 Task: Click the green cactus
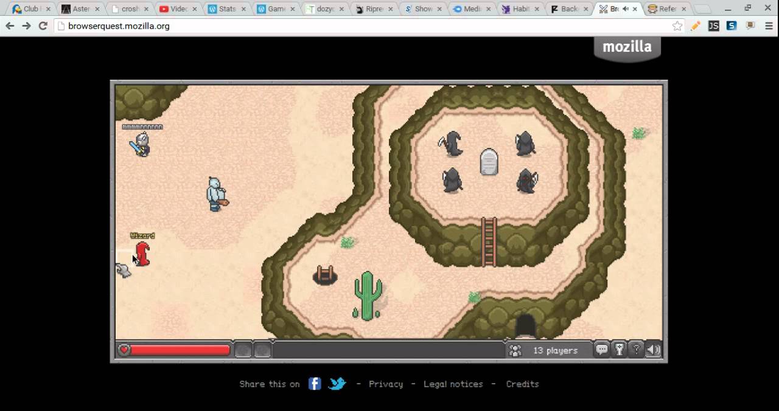(367, 295)
